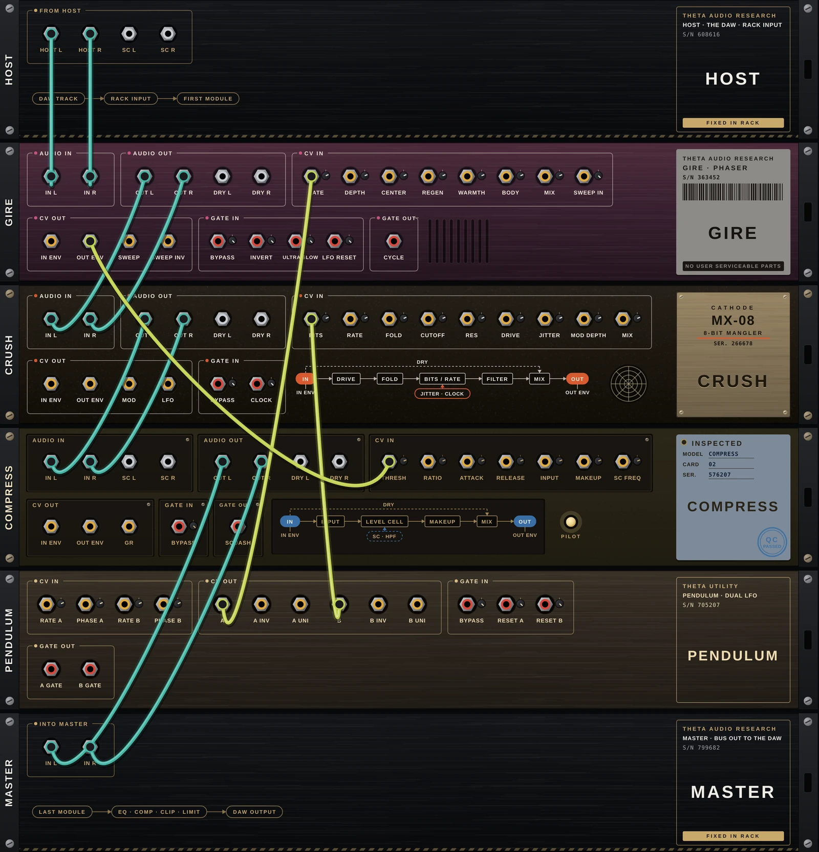Click the Crush round speaker grille

click(x=629, y=384)
